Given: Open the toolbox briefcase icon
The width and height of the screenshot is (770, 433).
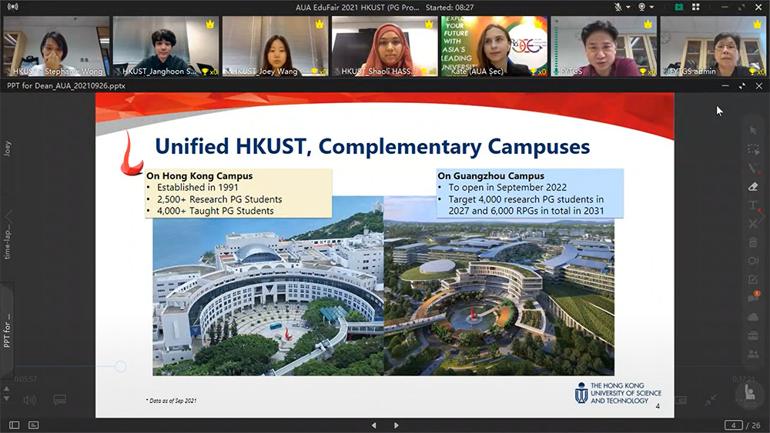Looking at the screenshot, I should [x=753, y=336].
